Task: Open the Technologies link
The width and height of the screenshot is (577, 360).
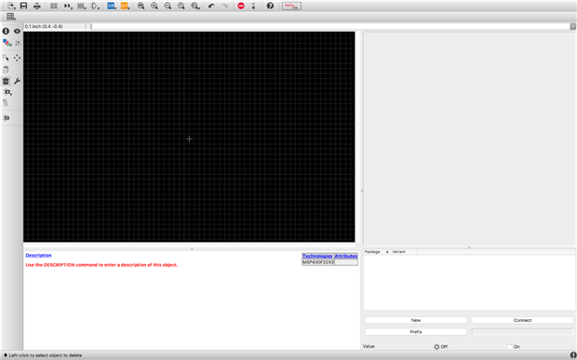Action: tap(317, 256)
